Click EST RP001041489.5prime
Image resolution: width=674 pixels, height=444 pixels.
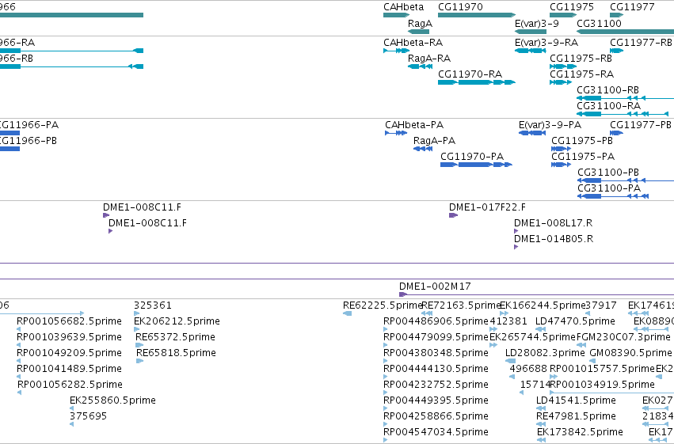18,377
